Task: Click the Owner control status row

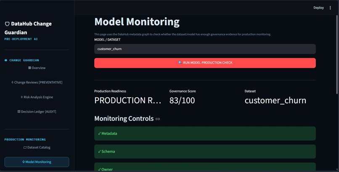Action: 205,167
